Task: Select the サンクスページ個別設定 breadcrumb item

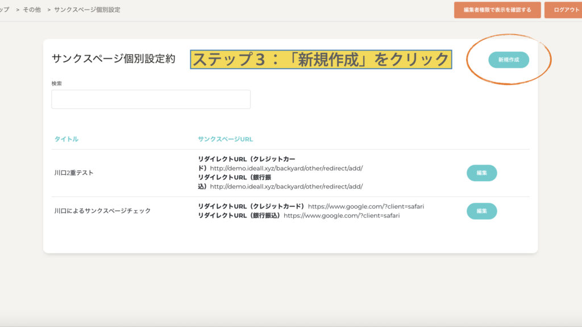Action: coord(87,10)
